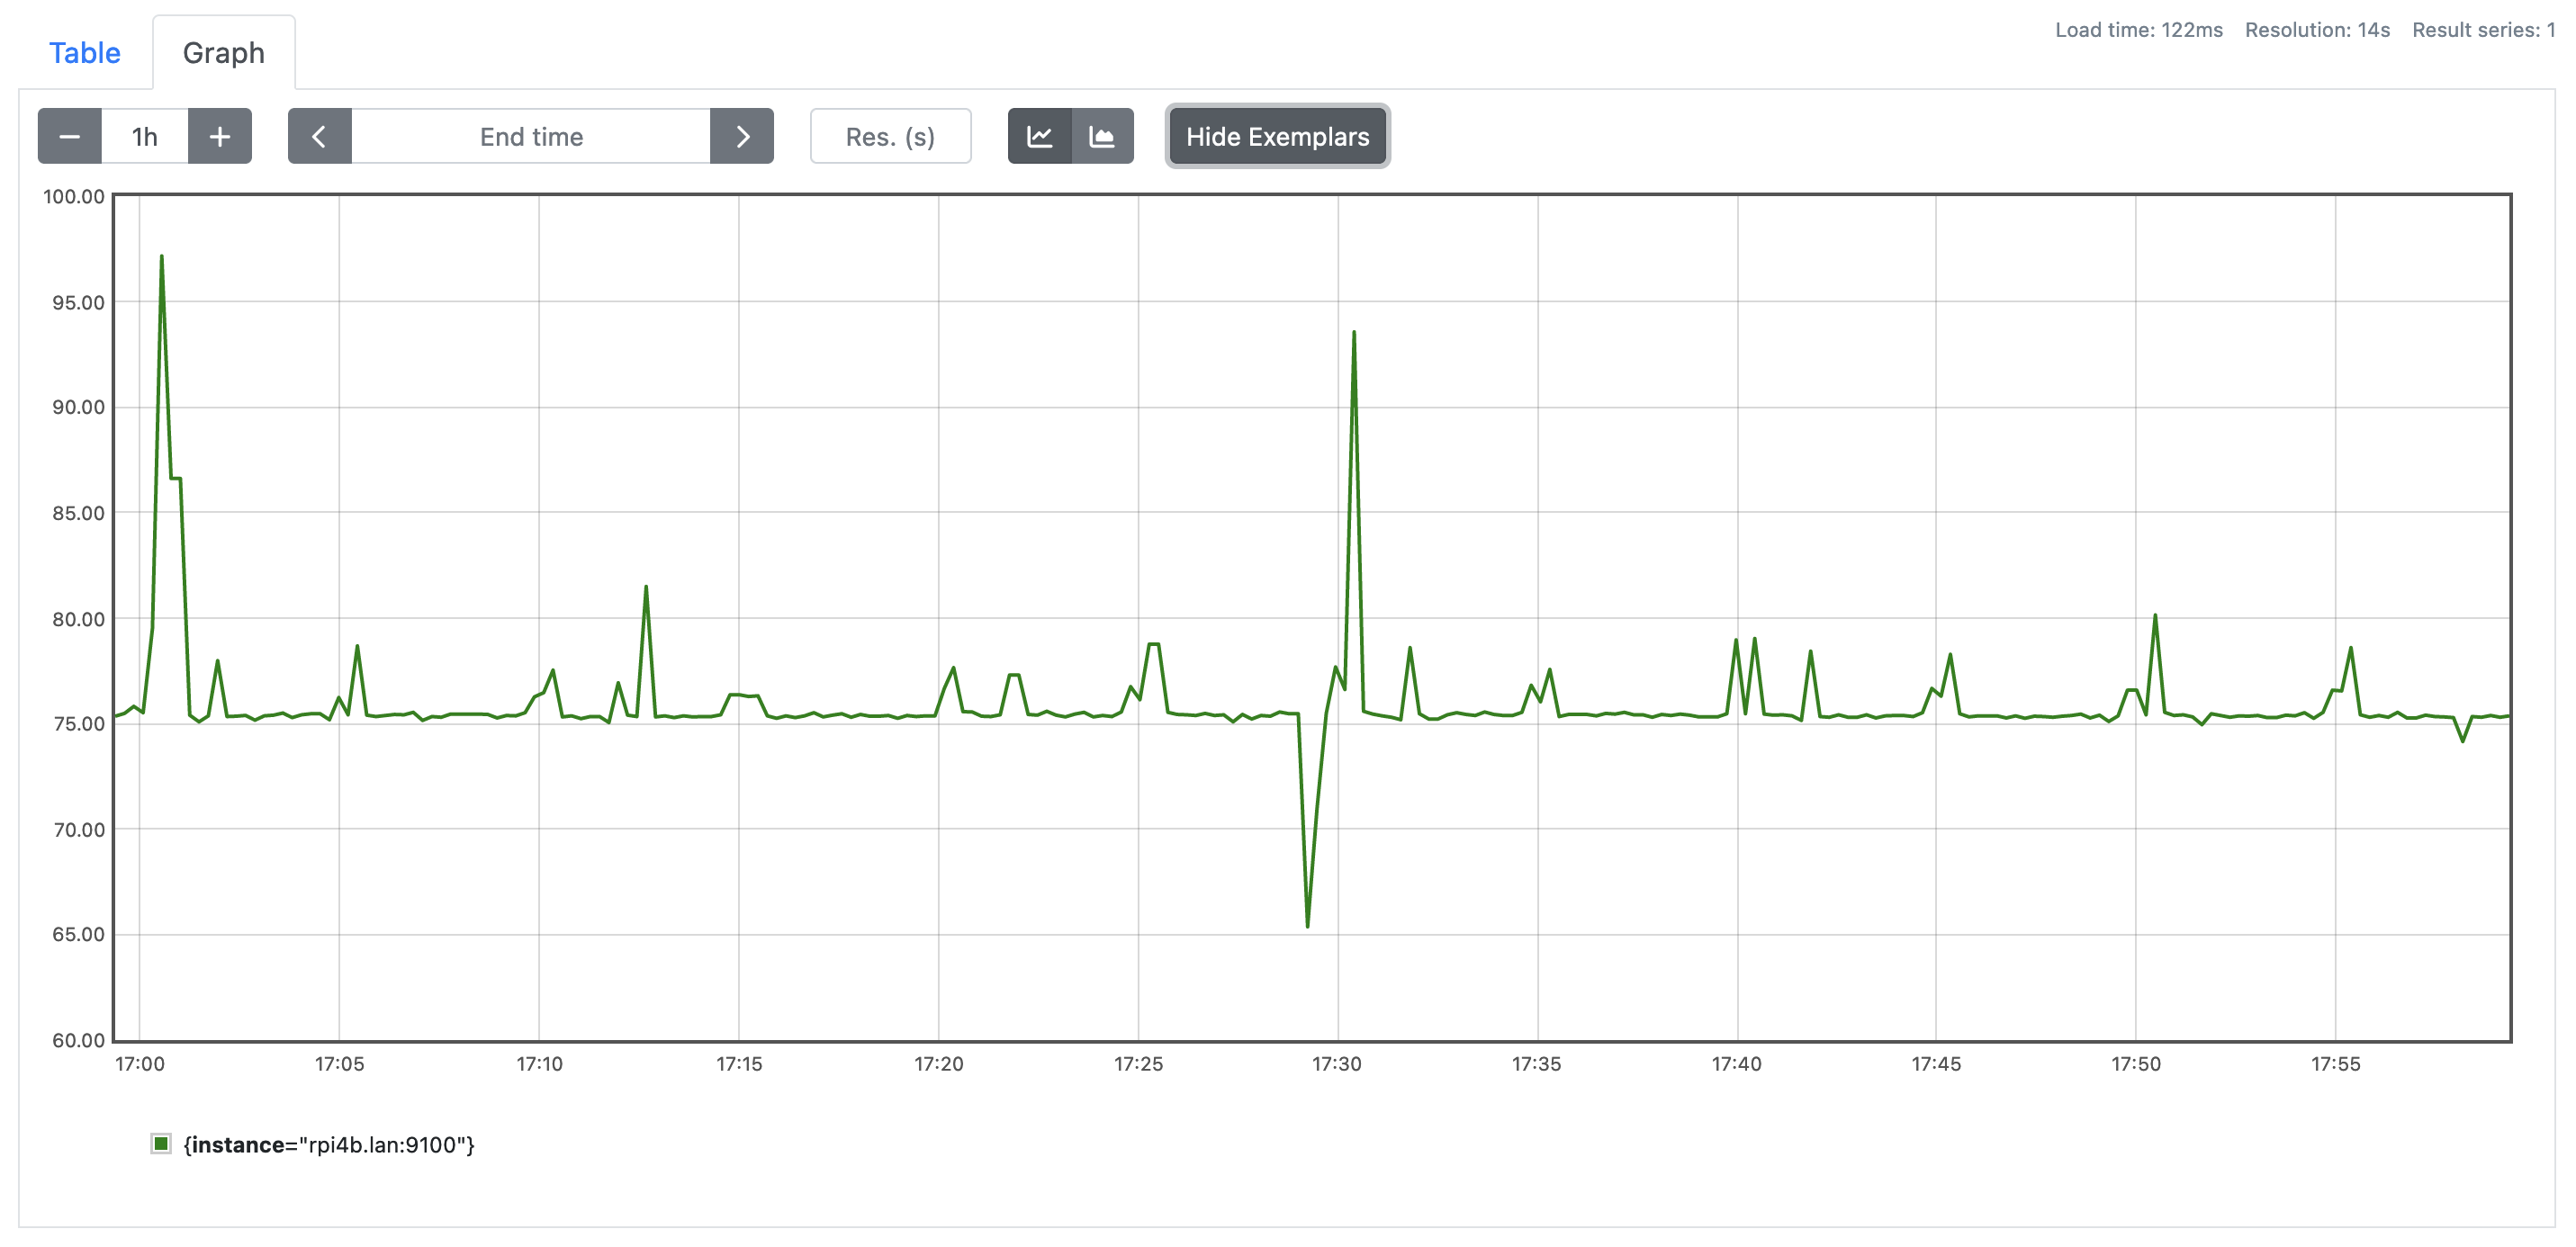Viewport: 2576px width, 1247px height.
Task: Open the Table tab
Action: click(x=85, y=53)
